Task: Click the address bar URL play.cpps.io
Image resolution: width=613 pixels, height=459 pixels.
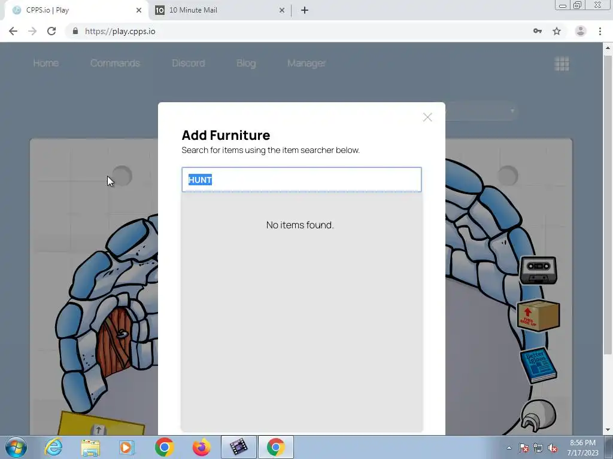Action: tap(120, 31)
